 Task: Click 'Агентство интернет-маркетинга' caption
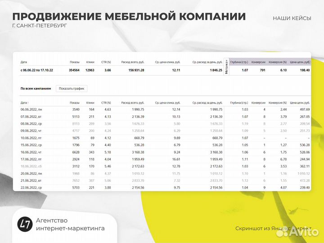point(70,225)
